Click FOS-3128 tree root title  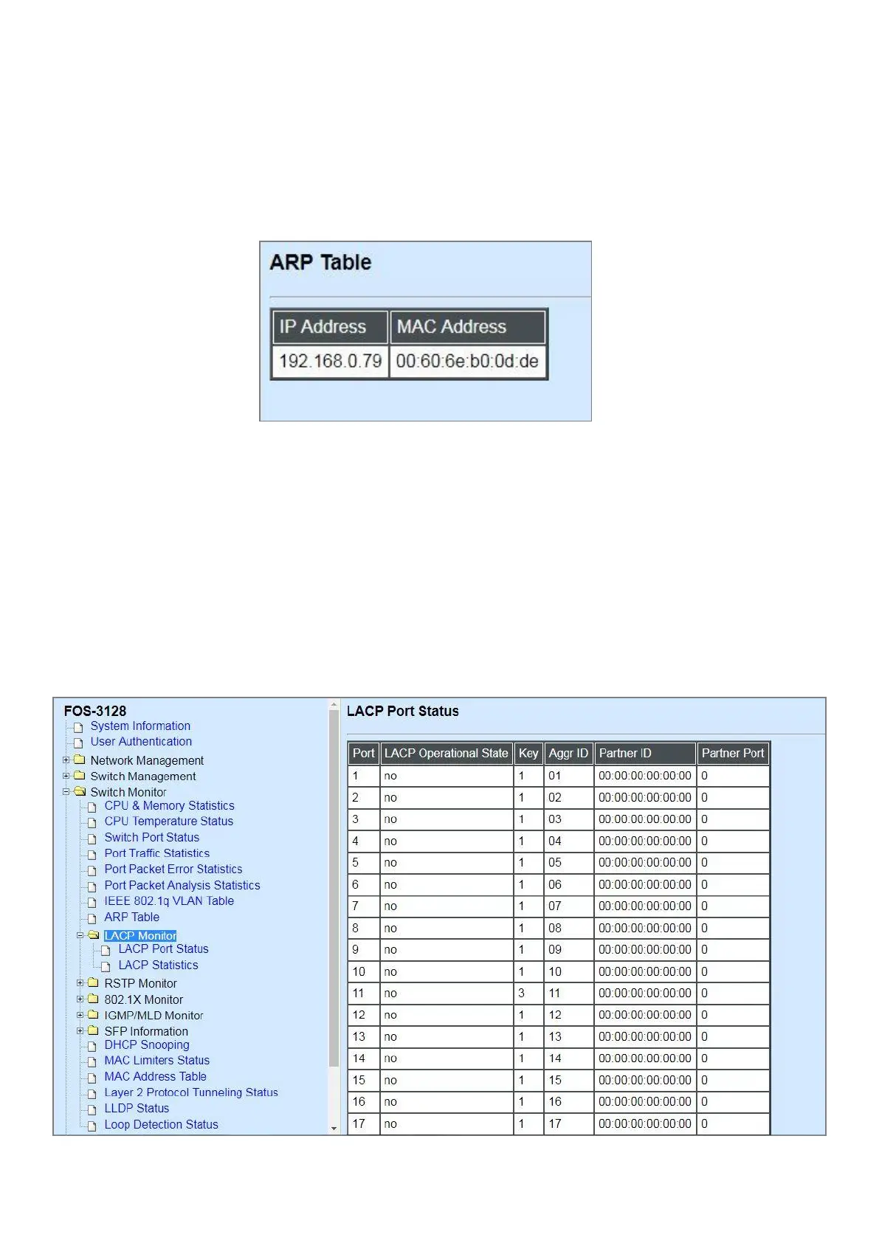pyautogui.click(x=95, y=711)
